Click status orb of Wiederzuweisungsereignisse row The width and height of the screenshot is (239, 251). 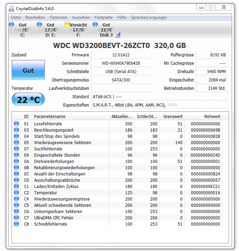(x=16, y=199)
